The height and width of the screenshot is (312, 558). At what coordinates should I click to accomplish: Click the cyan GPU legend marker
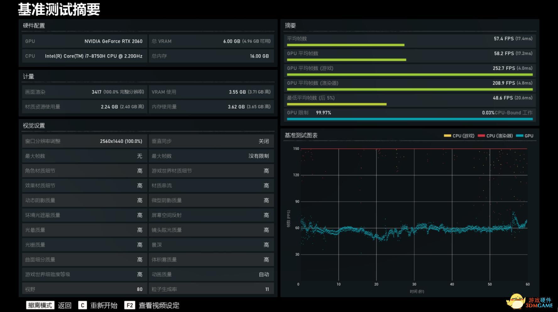click(x=519, y=136)
